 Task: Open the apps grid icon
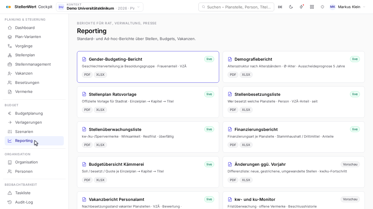click(x=312, y=7)
